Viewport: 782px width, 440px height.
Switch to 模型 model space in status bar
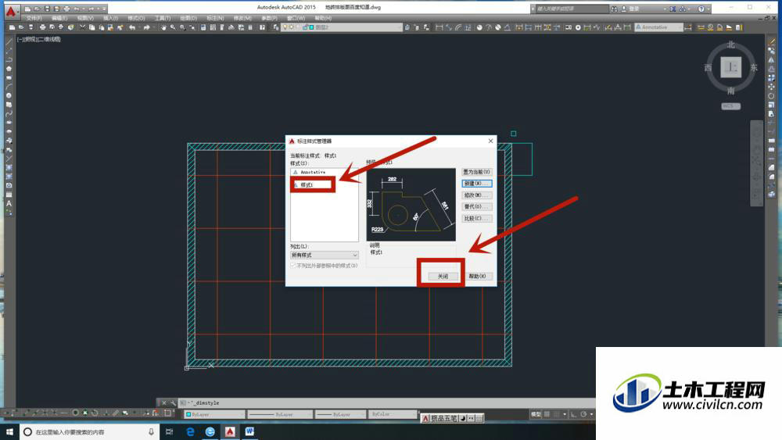pos(536,414)
